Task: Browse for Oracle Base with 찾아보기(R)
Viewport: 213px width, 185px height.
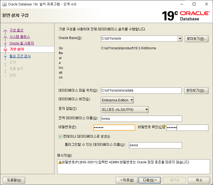Action: tap(196, 39)
